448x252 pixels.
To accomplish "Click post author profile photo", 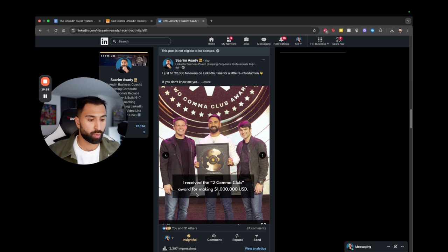I will tap(168, 63).
